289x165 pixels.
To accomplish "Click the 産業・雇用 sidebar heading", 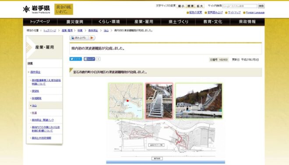I will tap(45, 48).
